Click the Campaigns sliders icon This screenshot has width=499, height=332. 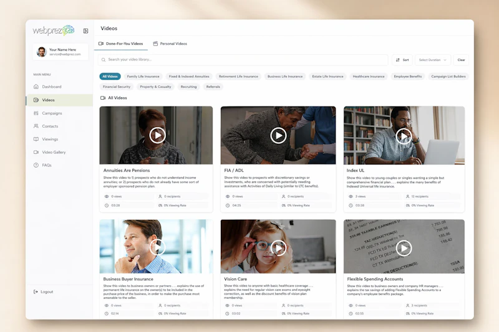pyautogui.click(x=36, y=113)
